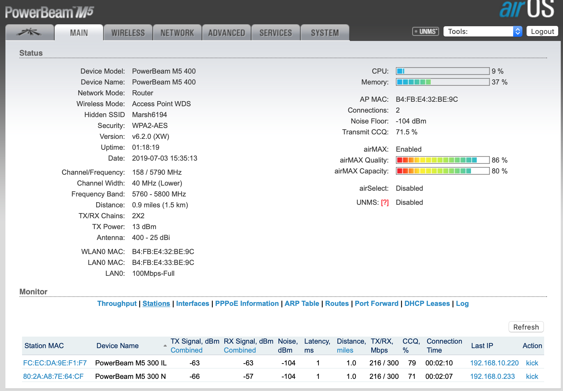Image resolution: width=563 pixels, height=391 pixels.
Task: Open the NETWORK tab
Action: pyautogui.click(x=177, y=33)
